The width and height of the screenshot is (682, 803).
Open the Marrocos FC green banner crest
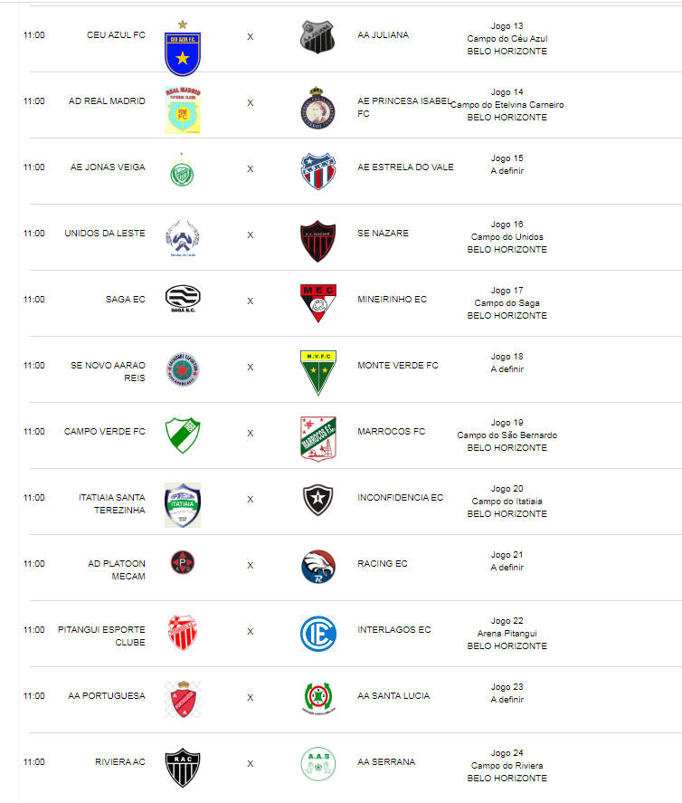pyautogui.click(x=317, y=439)
